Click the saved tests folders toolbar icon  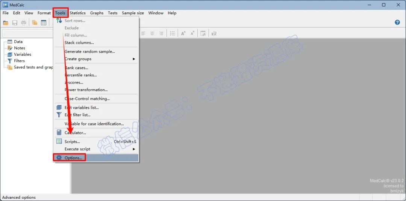35,23
